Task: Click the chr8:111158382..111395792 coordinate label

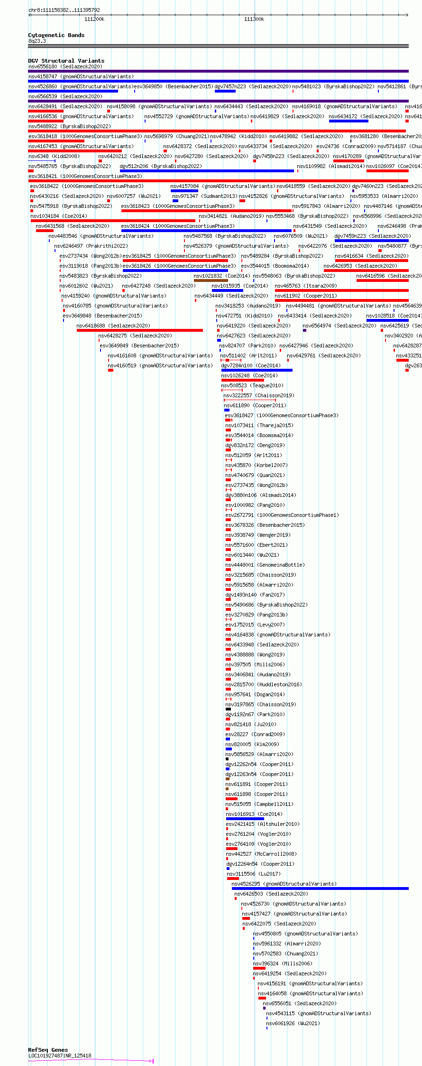Action: pos(64,10)
